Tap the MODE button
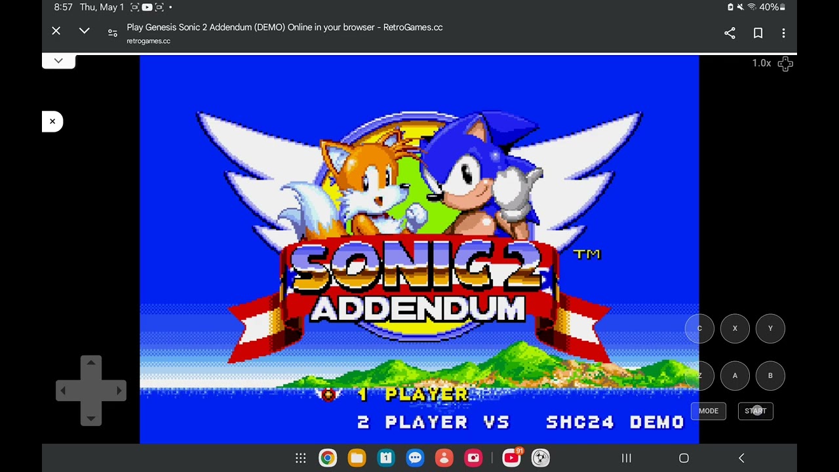 709,411
